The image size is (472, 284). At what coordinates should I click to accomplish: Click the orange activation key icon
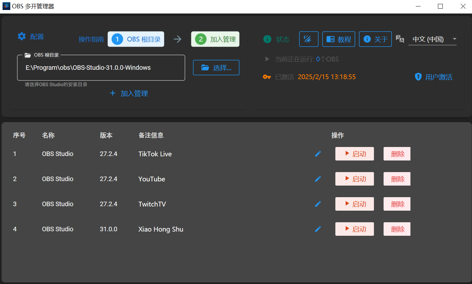267,77
